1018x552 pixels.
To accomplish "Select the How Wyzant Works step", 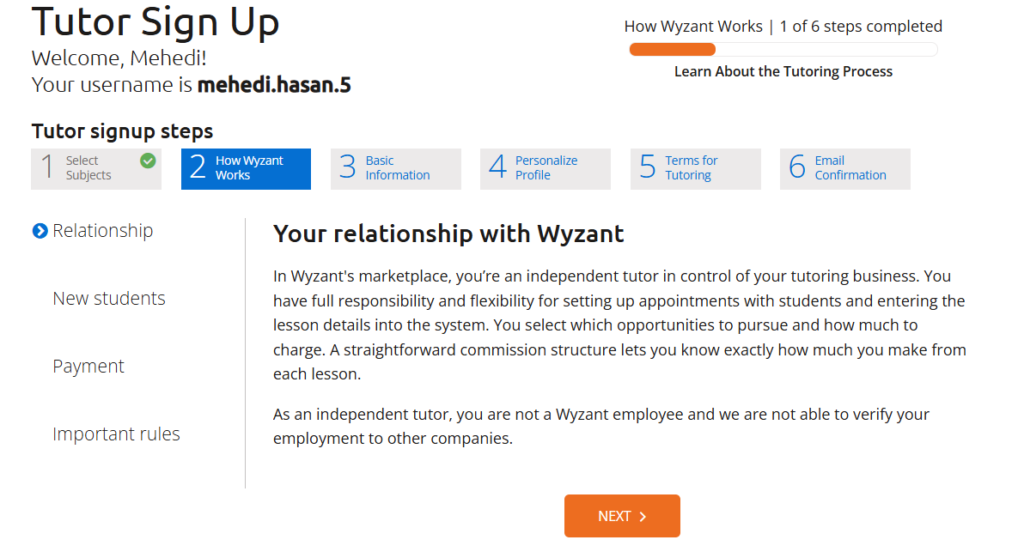I will coord(246,168).
